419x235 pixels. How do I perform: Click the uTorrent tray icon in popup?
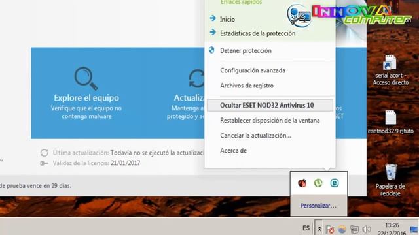coord(318,183)
